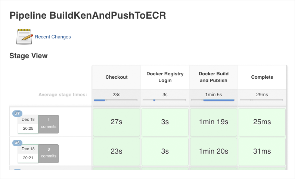Open the 1min 19s Docker Build cell
Image resolution: width=295 pixels, height=179 pixels.
(214, 122)
